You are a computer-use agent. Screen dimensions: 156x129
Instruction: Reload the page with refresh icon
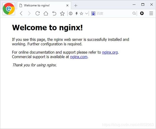point(37,13)
